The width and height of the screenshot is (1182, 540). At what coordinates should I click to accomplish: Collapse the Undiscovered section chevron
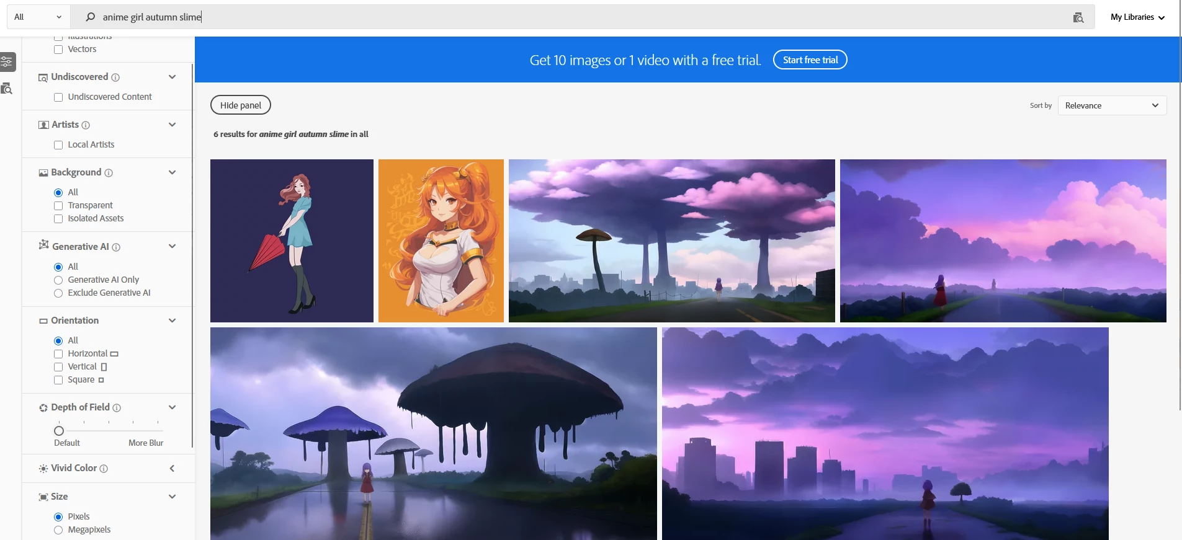tap(172, 77)
